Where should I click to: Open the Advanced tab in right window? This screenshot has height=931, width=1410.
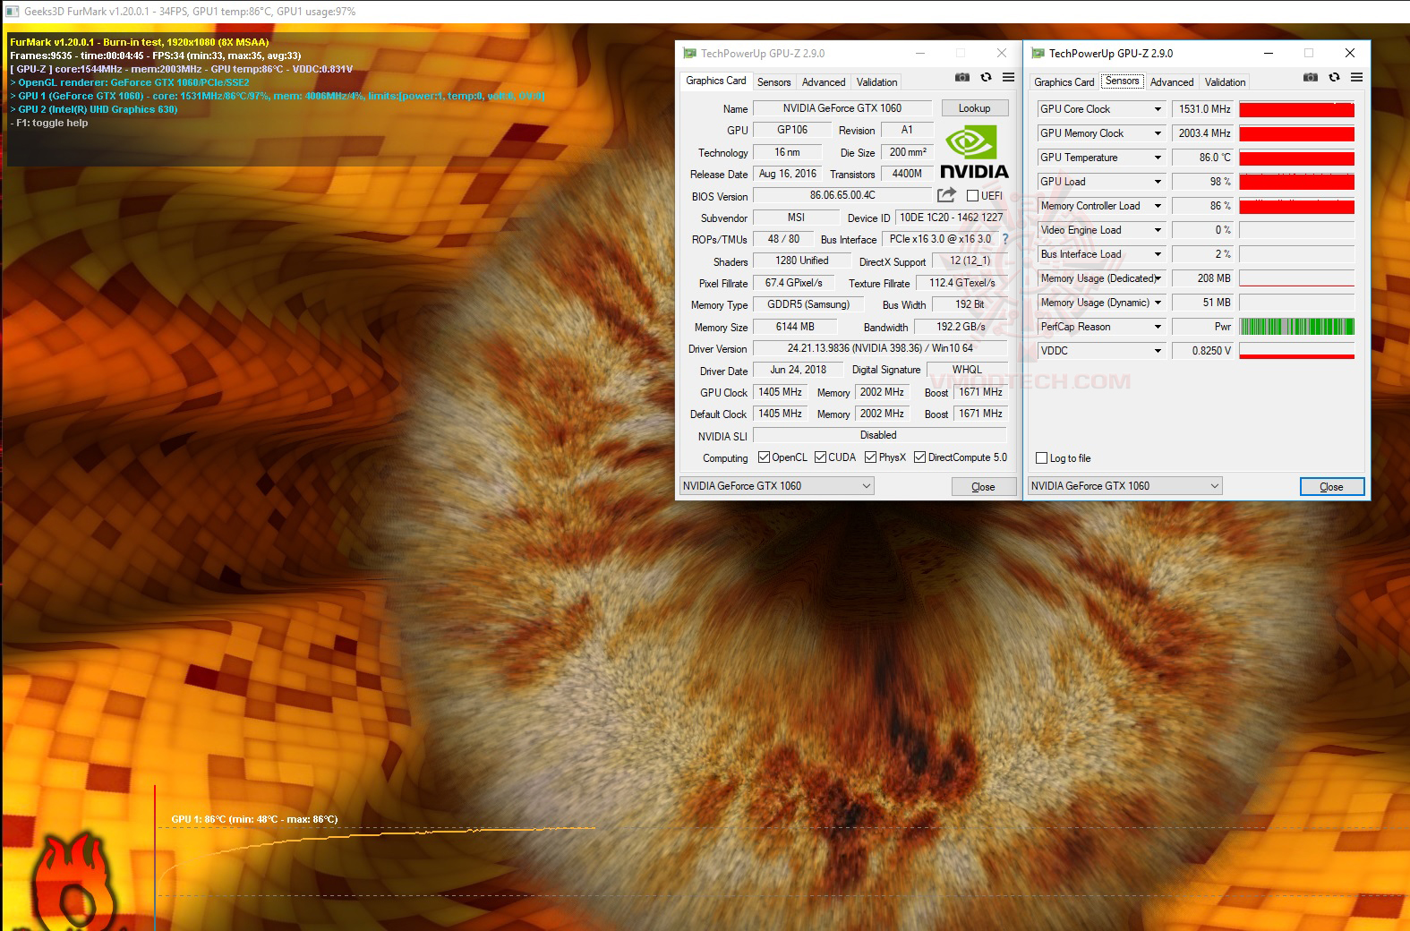pyautogui.click(x=1172, y=82)
